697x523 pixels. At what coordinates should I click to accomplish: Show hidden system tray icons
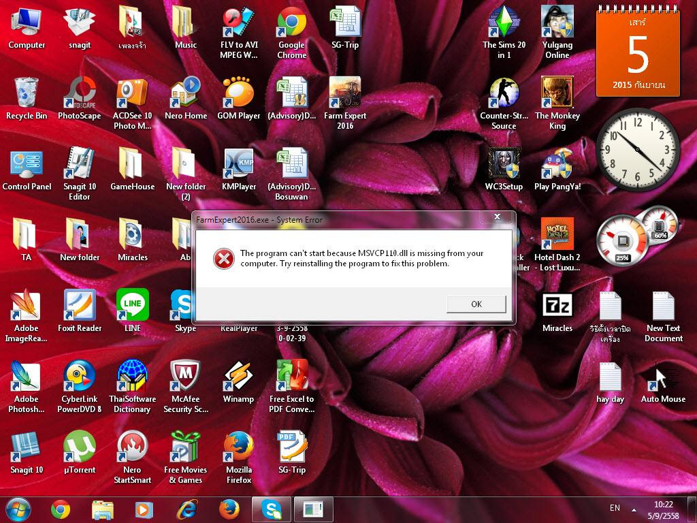point(634,509)
